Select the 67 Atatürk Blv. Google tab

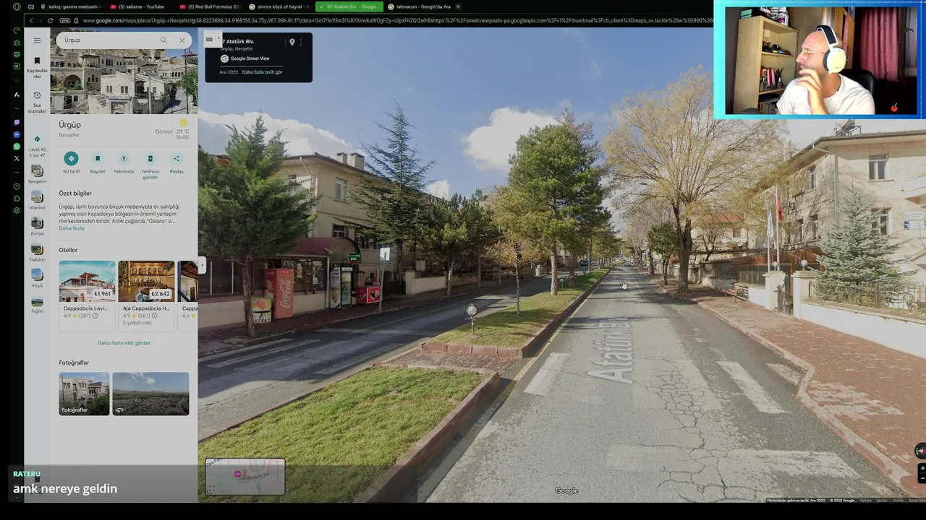348,6
